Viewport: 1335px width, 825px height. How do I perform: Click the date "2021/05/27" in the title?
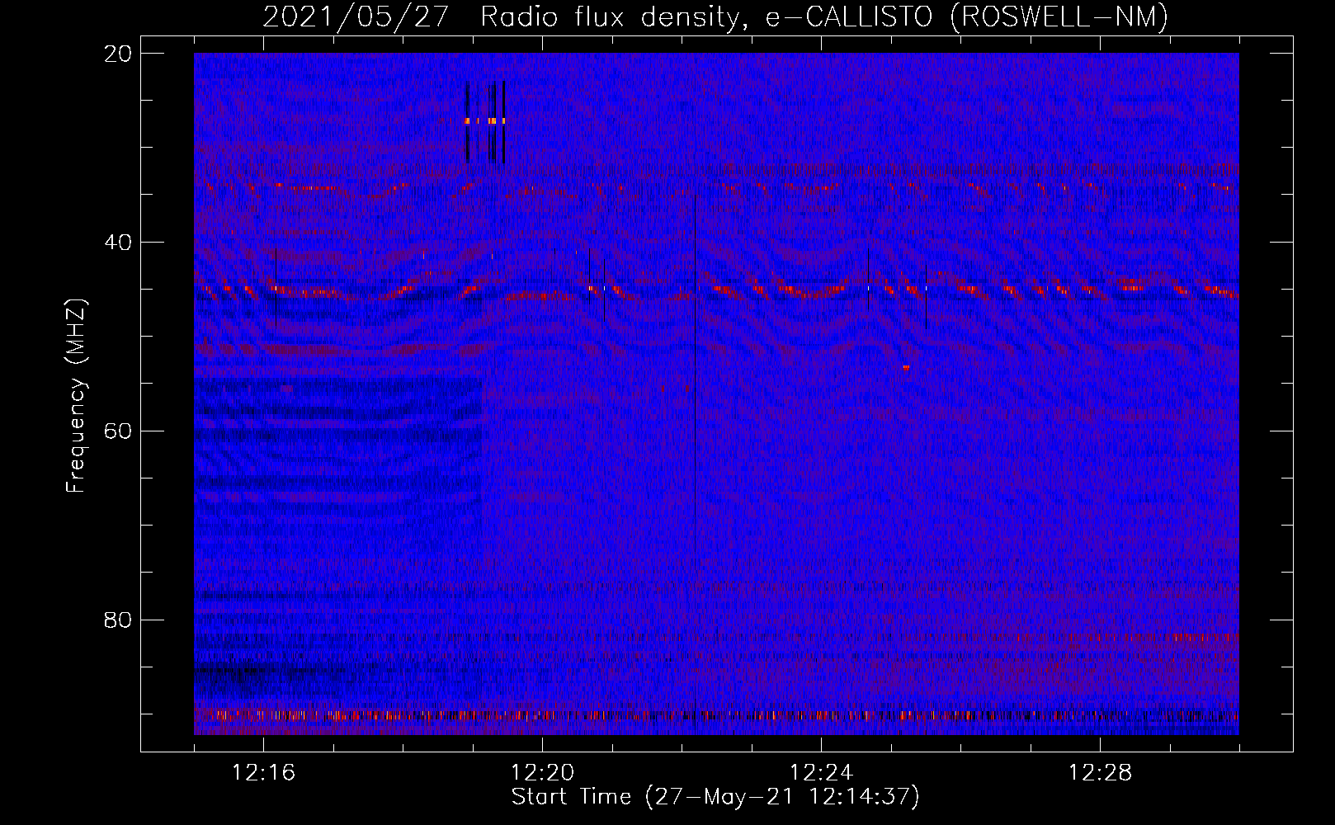click(x=356, y=16)
